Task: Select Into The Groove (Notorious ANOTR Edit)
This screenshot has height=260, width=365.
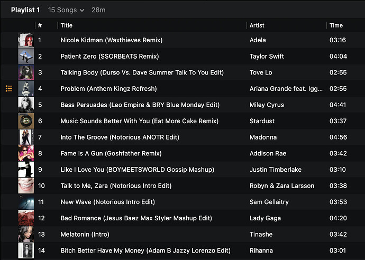Action: pos(120,137)
